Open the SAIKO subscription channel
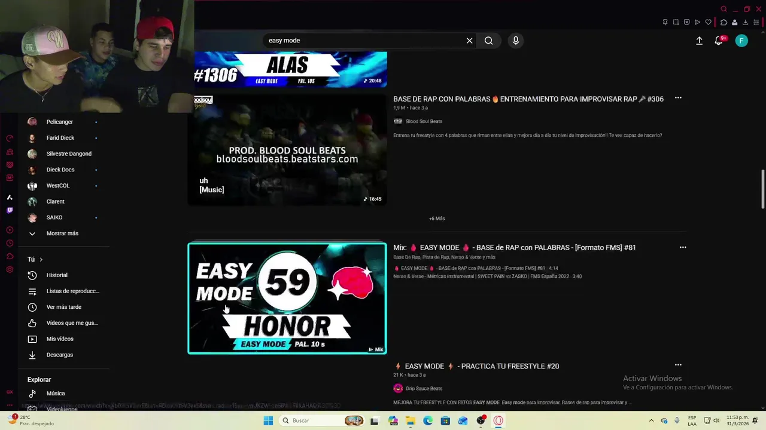The height and width of the screenshot is (430, 766). [x=63, y=217]
